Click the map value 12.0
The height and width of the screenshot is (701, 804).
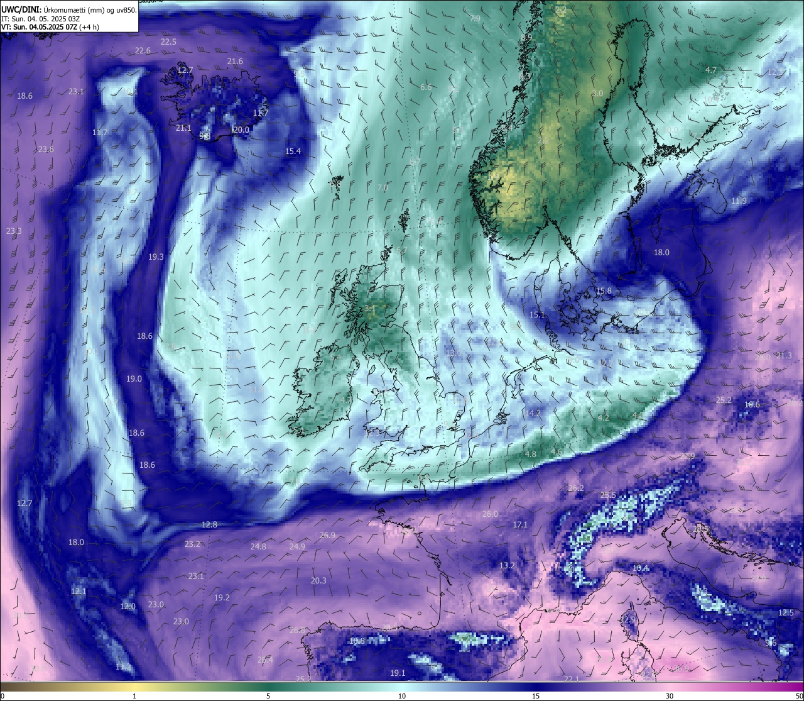[128, 606]
